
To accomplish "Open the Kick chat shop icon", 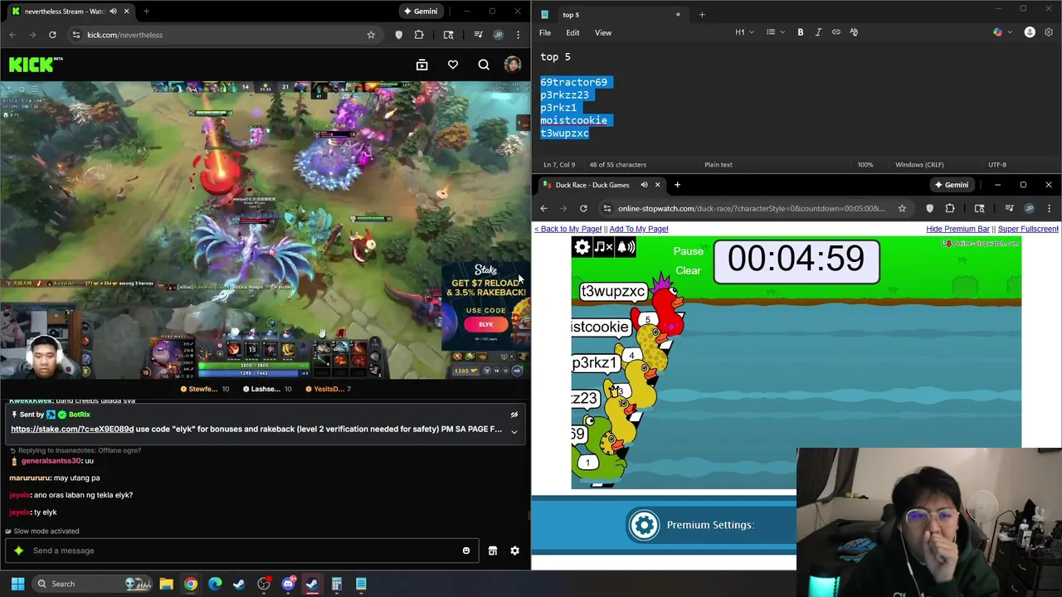I will tap(493, 551).
